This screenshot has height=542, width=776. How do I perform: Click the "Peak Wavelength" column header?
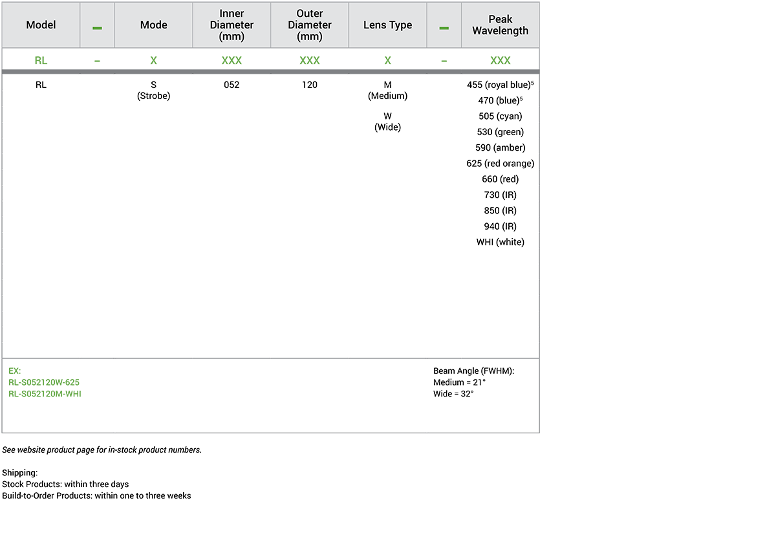pos(501,25)
